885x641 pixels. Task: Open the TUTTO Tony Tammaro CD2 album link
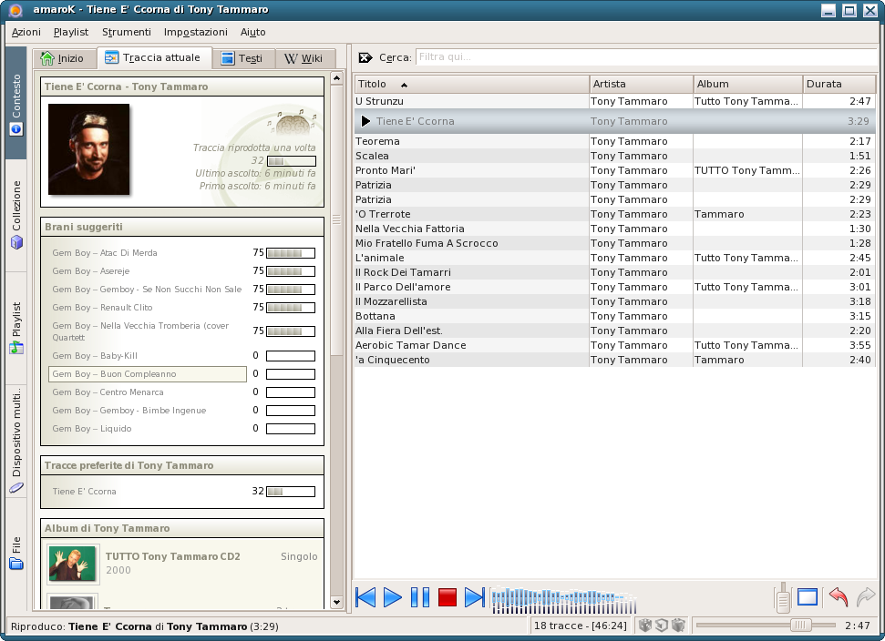[172, 556]
